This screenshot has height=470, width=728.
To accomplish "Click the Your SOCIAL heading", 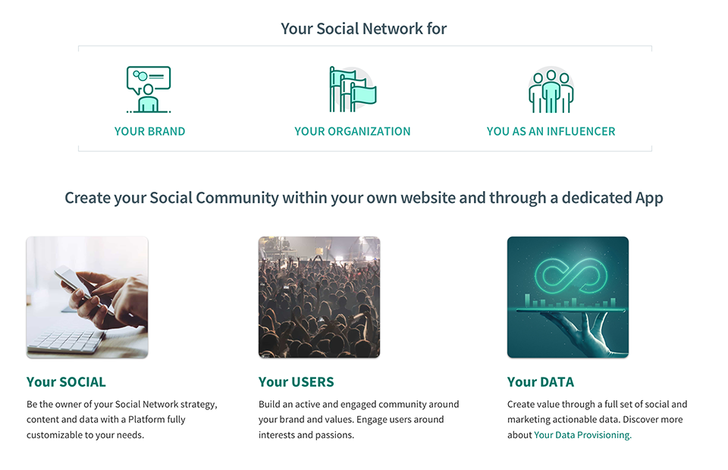I will (66, 381).
